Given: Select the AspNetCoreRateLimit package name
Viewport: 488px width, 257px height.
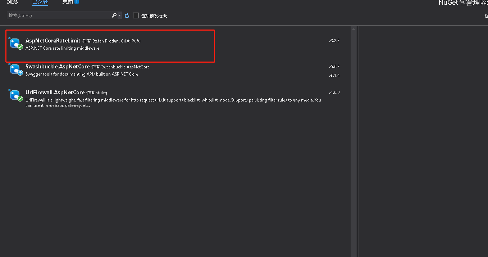Looking at the screenshot, I should tap(53, 41).
